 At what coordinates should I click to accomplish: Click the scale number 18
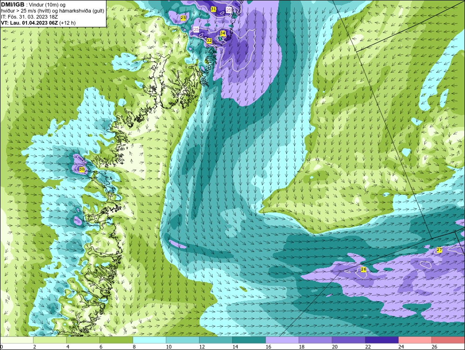point(302,347)
